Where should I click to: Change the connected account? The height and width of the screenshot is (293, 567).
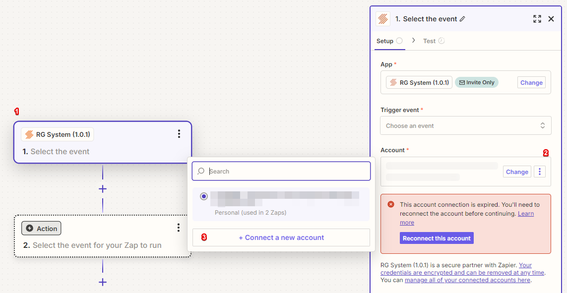pyautogui.click(x=517, y=172)
